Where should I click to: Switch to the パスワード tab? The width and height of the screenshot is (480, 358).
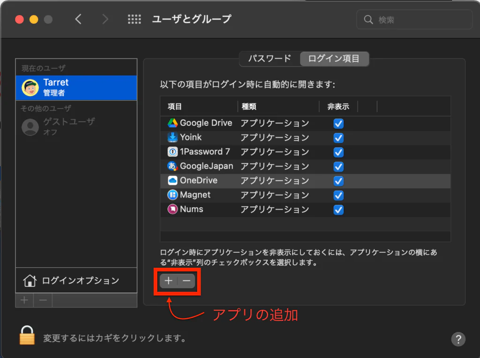pyautogui.click(x=270, y=59)
